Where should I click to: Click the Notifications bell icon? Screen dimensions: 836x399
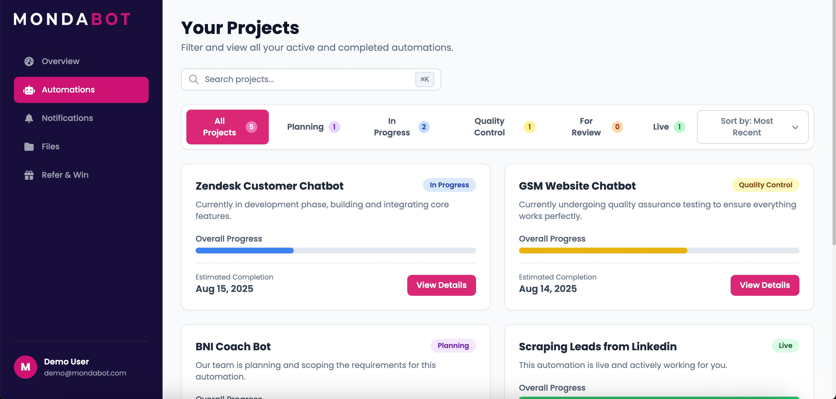[x=29, y=118]
